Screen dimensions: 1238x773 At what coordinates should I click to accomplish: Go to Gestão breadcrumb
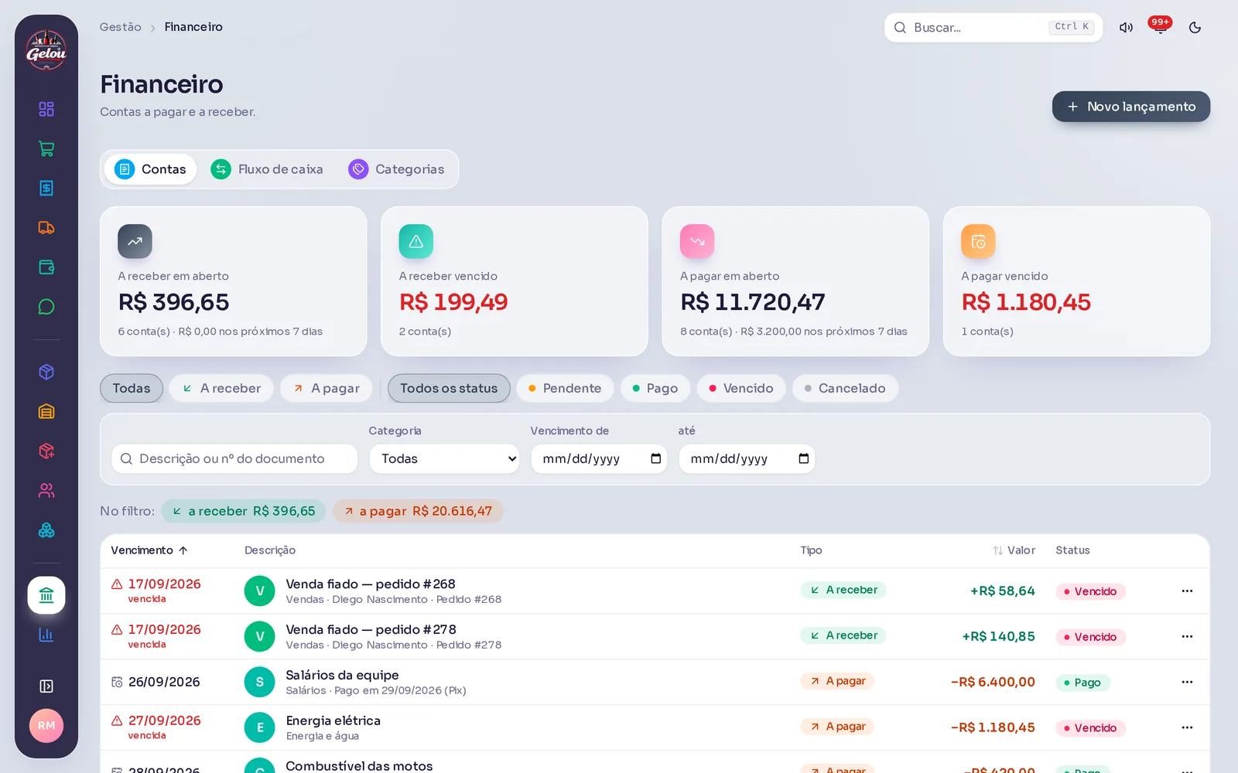tap(121, 27)
